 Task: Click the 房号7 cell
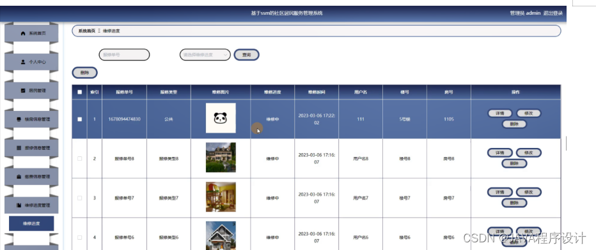click(449, 198)
